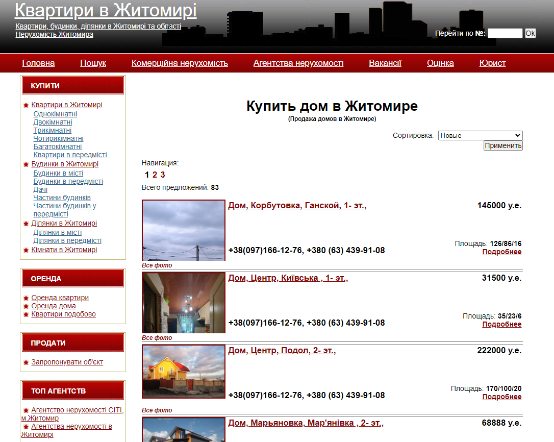Type in the Перейти по № field
This screenshot has width=554, height=442.
coord(505,33)
